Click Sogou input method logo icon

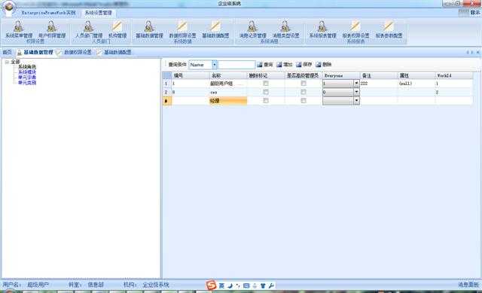coord(211,285)
